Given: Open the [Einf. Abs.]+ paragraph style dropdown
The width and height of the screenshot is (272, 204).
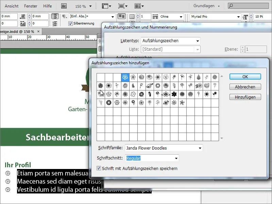Looking at the screenshot, I should pyautogui.click(x=113, y=17).
